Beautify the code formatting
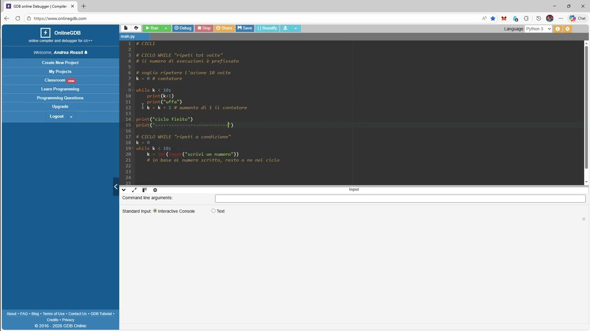This screenshot has height=331, width=590. point(267,28)
